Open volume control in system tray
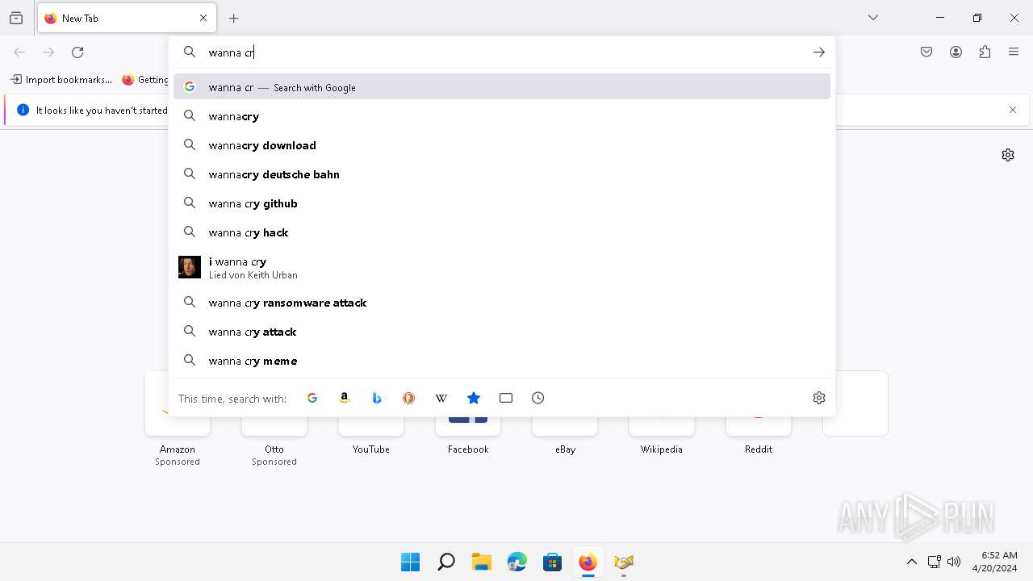Viewport: 1033px width, 581px height. [954, 562]
